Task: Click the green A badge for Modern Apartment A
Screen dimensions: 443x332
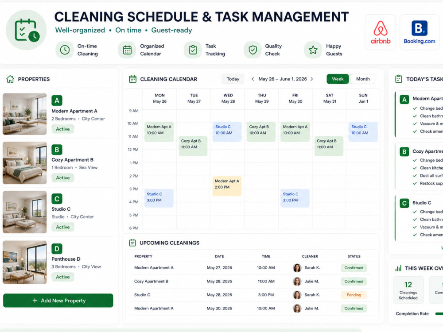Action: [x=57, y=100]
